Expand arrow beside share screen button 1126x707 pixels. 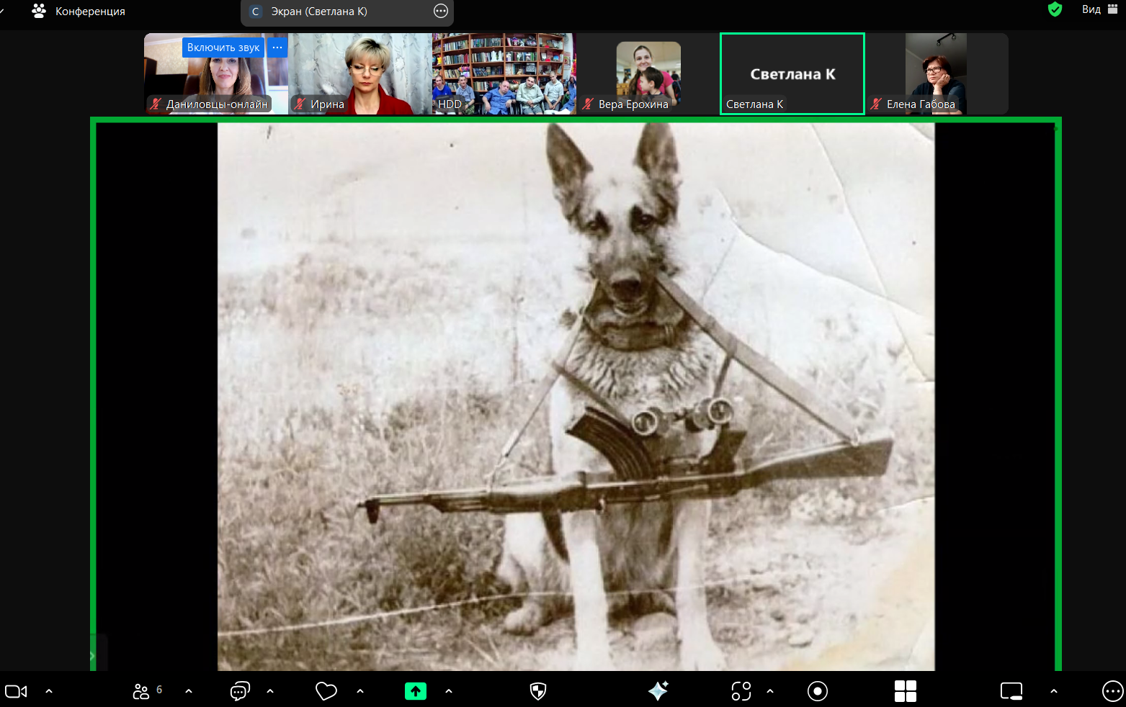(449, 691)
